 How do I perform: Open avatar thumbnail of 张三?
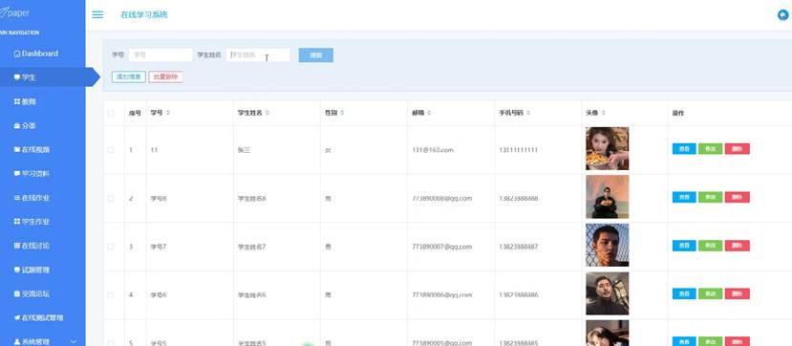click(607, 148)
